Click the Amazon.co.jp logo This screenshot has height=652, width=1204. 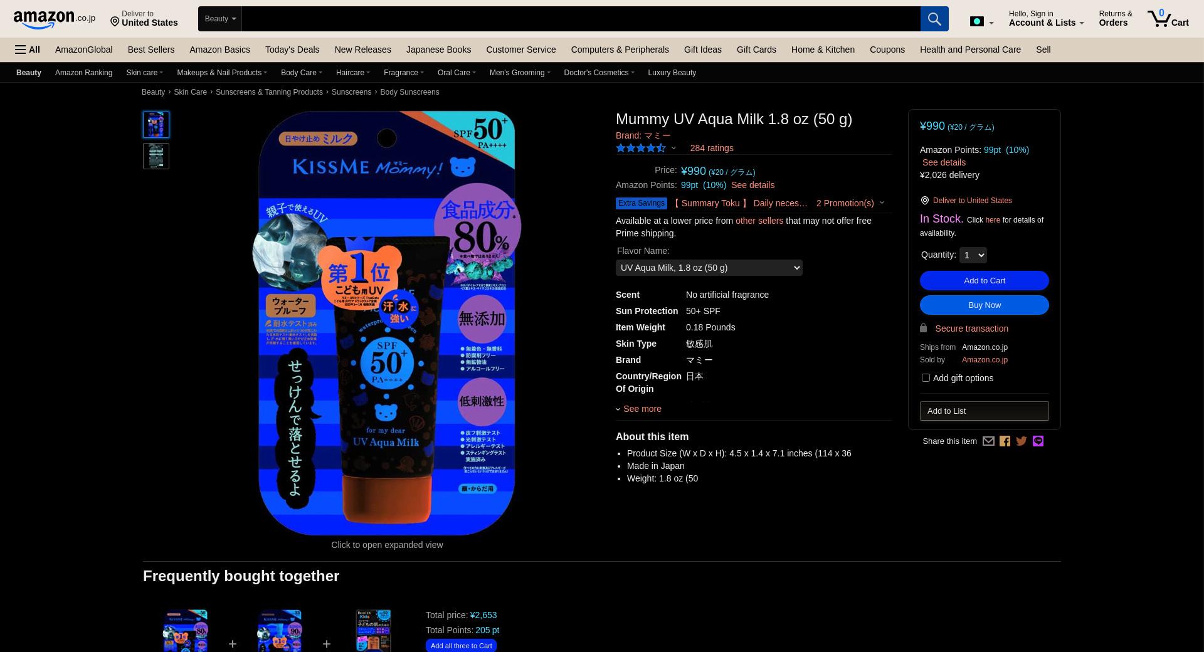55,19
